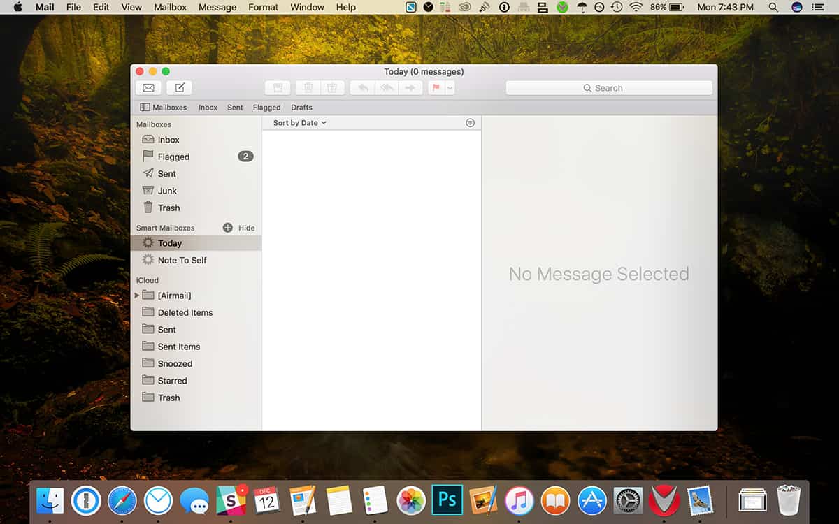Open iTunes from the Dock
Viewport: 839px width, 524px height.
click(x=519, y=501)
